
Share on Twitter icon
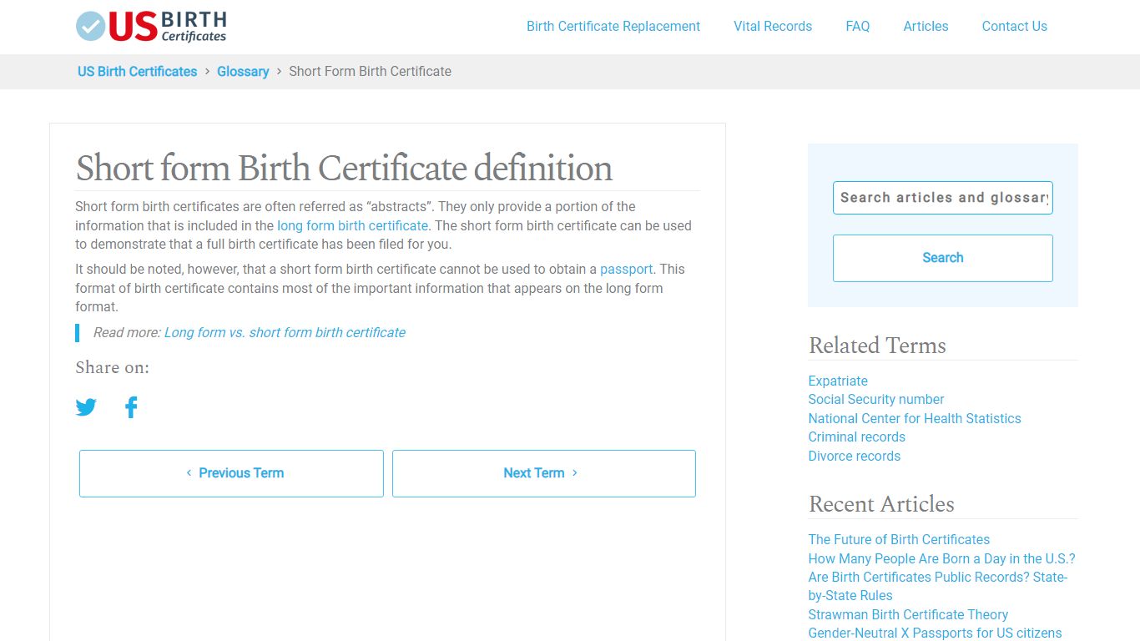click(x=86, y=407)
